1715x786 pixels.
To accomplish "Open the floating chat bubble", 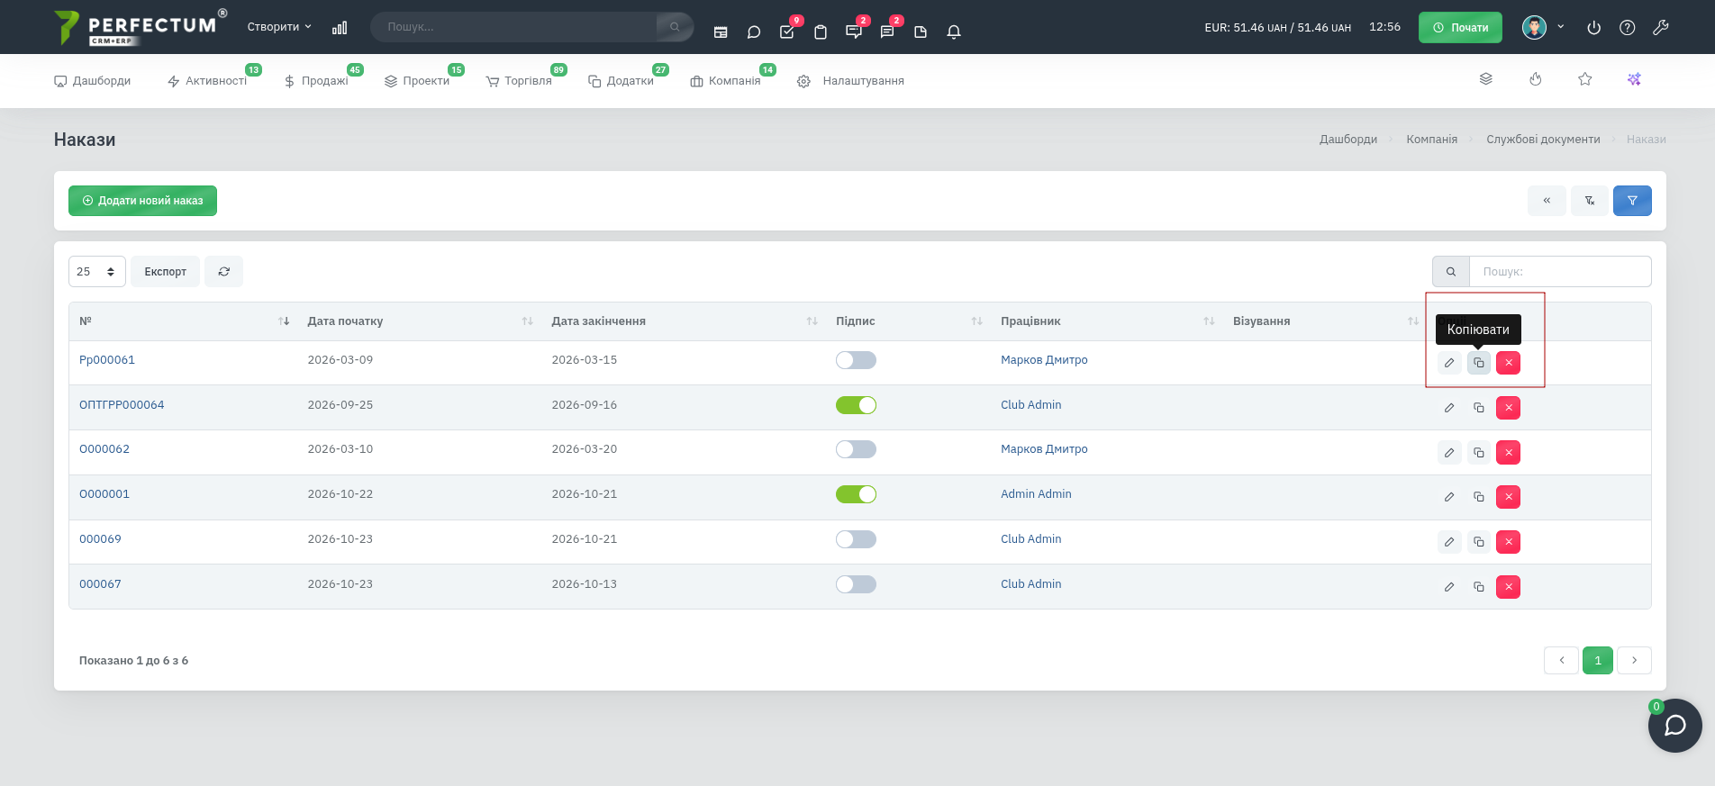I will point(1674,726).
